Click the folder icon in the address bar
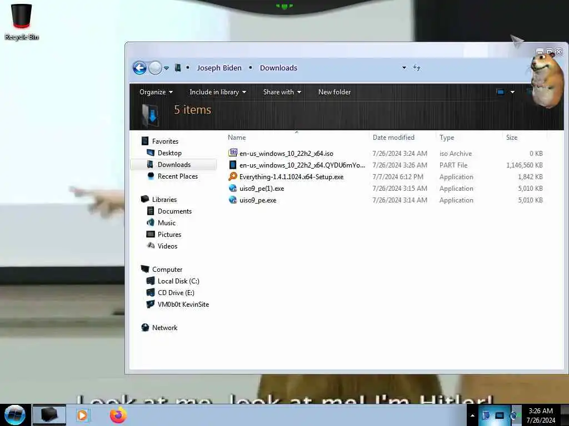The height and width of the screenshot is (426, 569). point(178,68)
